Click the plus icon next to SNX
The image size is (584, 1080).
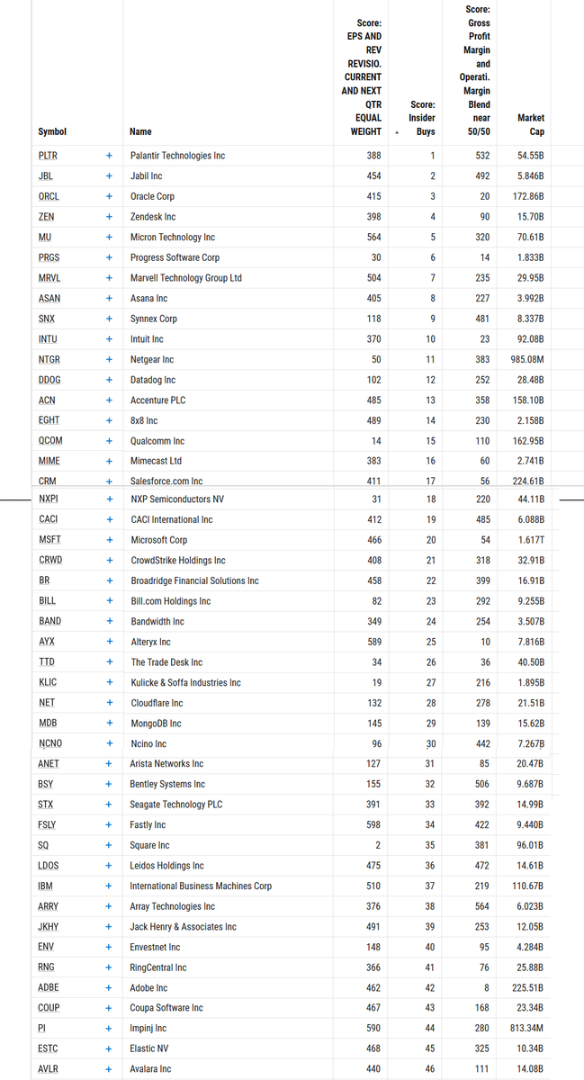[109, 319]
